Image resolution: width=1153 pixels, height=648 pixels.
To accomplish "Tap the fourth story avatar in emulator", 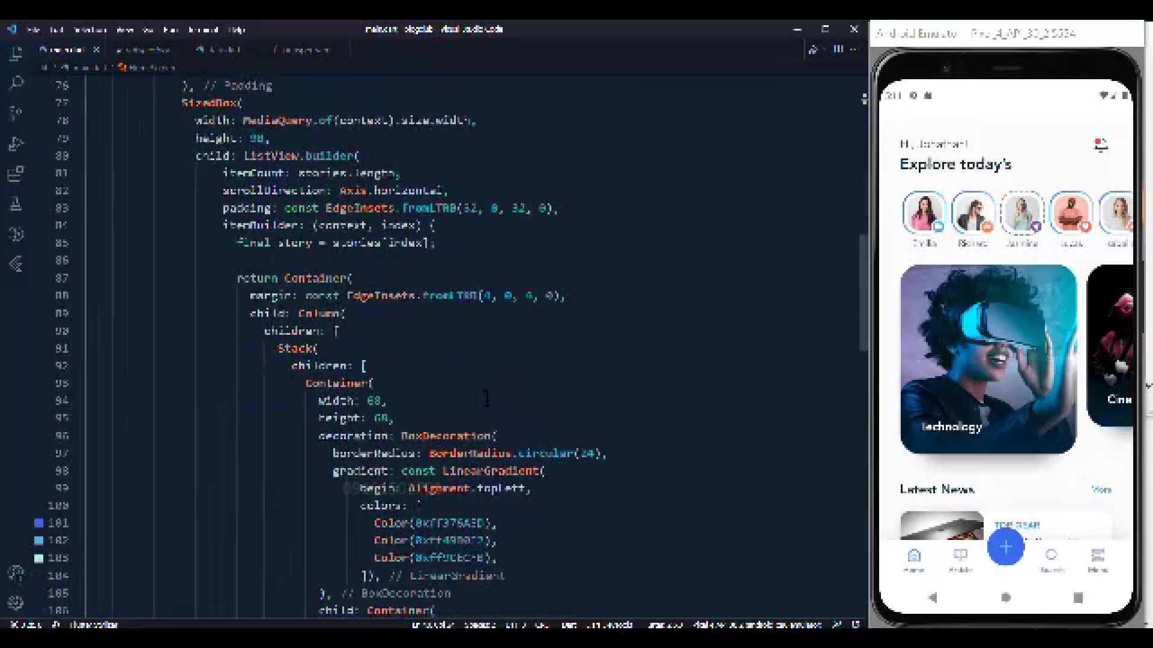I will pyautogui.click(x=1071, y=212).
